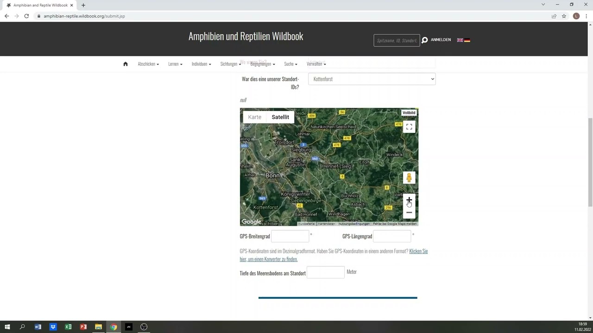Click the Amphibien und Reptilien Wildbook title
This screenshot has height=333, width=593.
pyautogui.click(x=246, y=37)
